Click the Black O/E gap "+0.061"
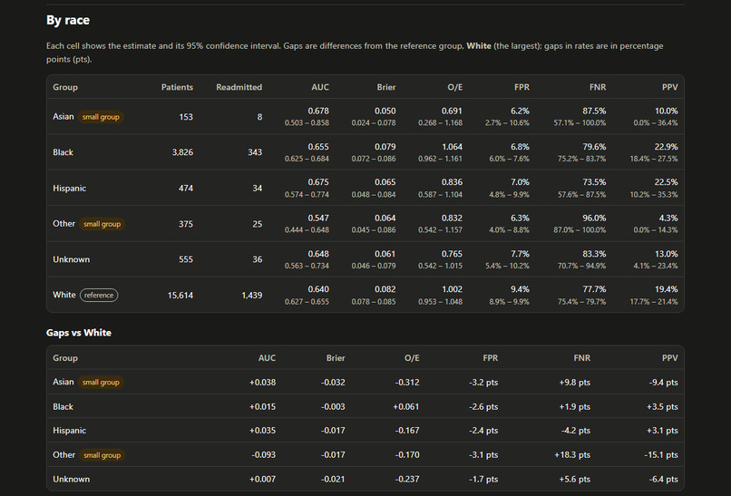Image resolution: width=731 pixels, height=496 pixels. pyautogui.click(x=406, y=407)
